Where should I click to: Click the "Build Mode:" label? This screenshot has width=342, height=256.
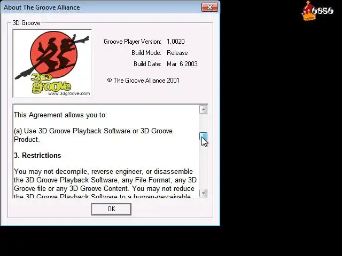point(146,53)
